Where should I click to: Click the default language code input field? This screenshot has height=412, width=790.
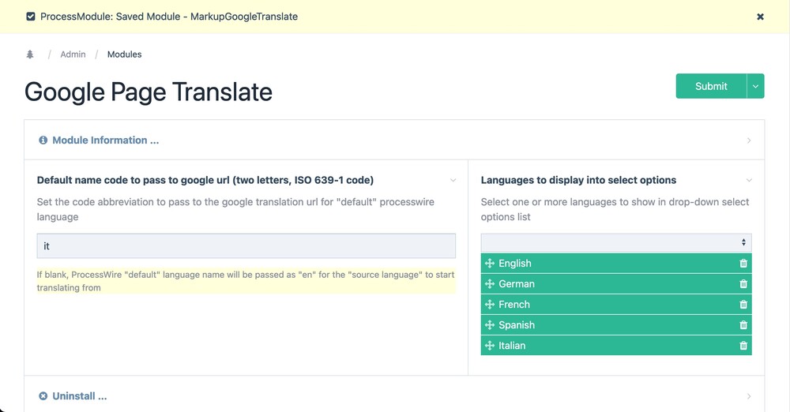pyautogui.click(x=246, y=246)
